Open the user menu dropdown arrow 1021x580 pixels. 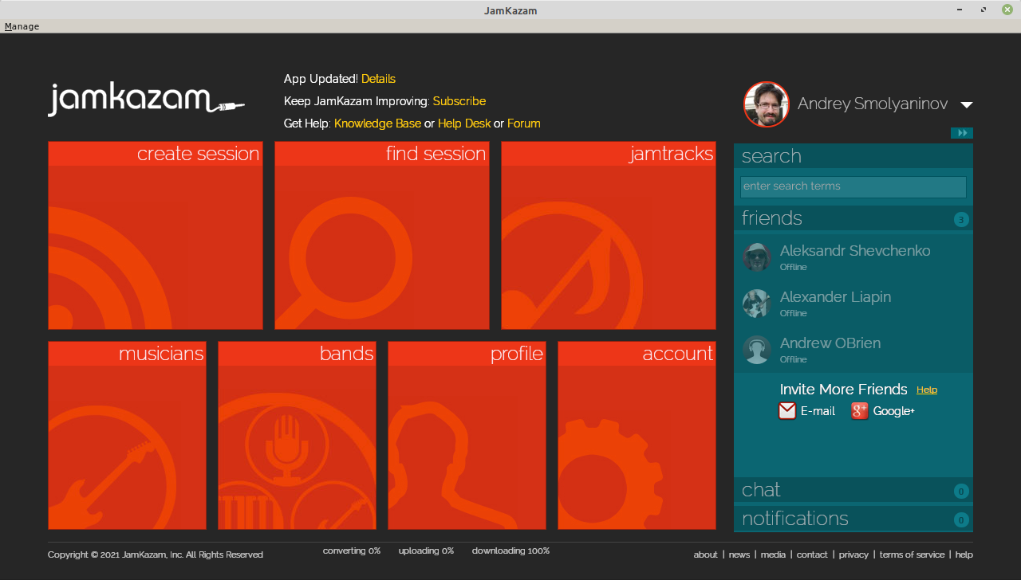[966, 104]
